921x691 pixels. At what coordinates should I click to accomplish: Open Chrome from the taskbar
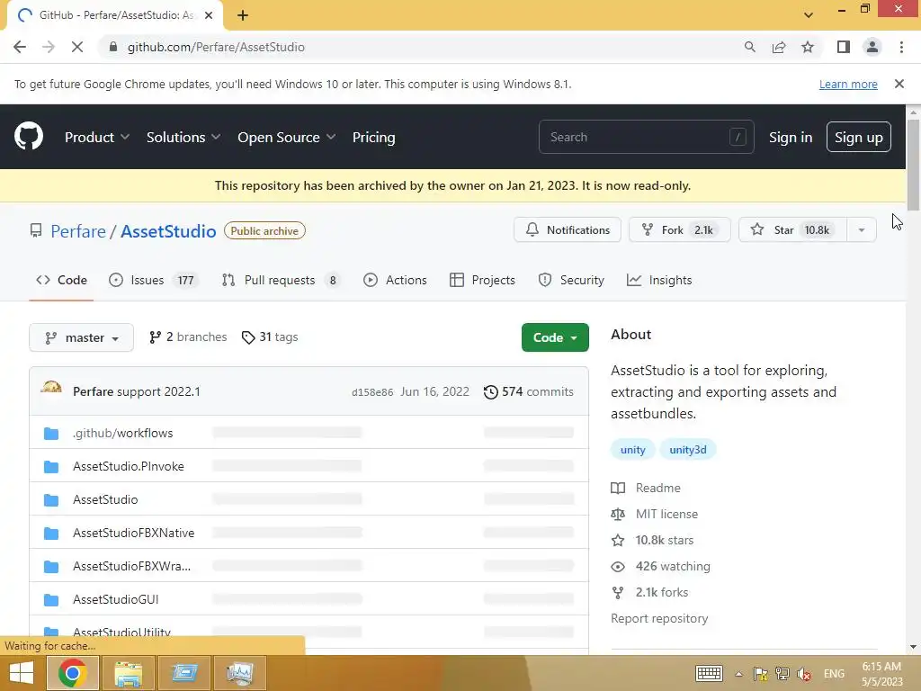click(x=73, y=673)
